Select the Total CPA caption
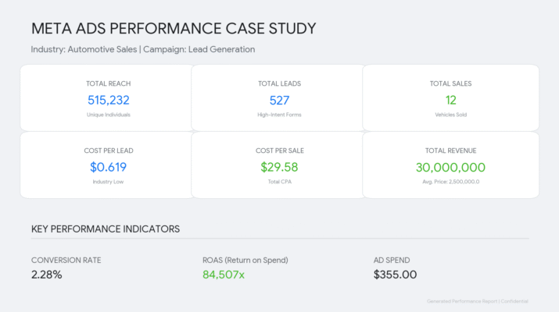The width and height of the screenshot is (559, 312). click(279, 182)
